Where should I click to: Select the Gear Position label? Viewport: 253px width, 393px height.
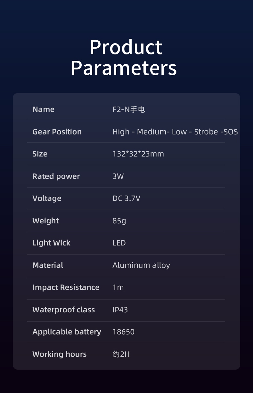57,132
